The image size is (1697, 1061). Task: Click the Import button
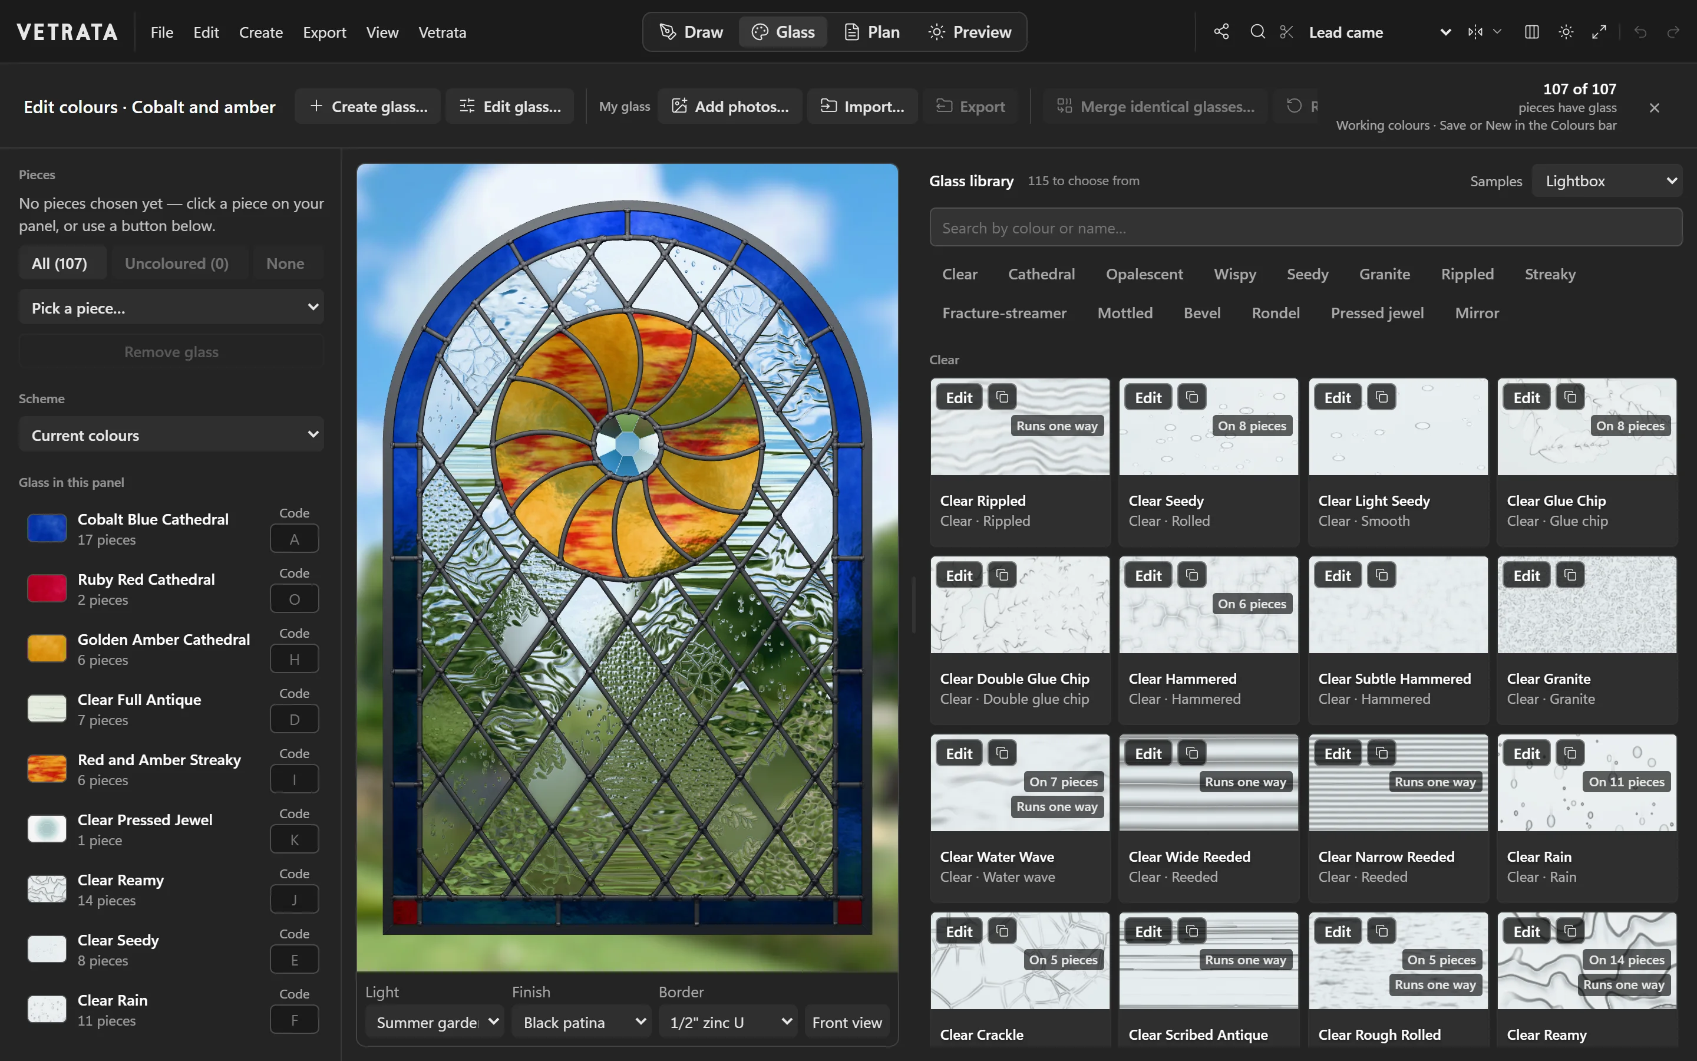(x=863, y=107)
